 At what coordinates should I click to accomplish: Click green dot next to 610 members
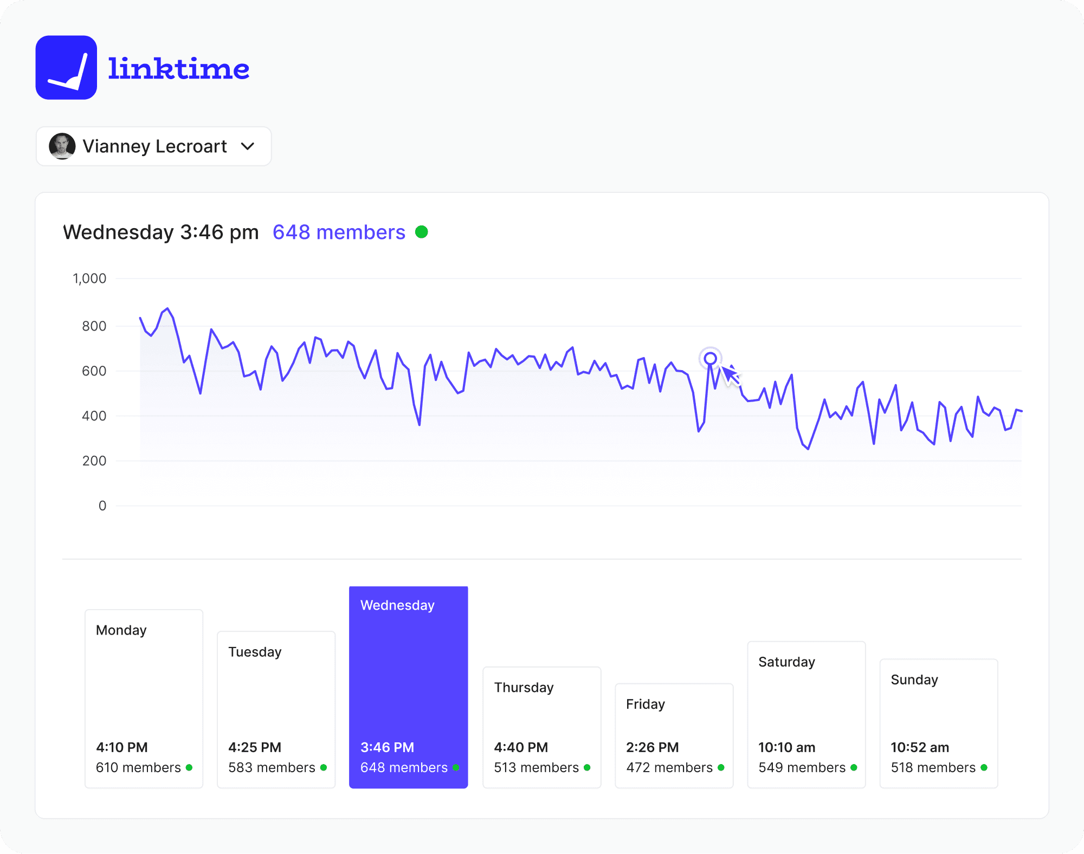tap(189, 767)
